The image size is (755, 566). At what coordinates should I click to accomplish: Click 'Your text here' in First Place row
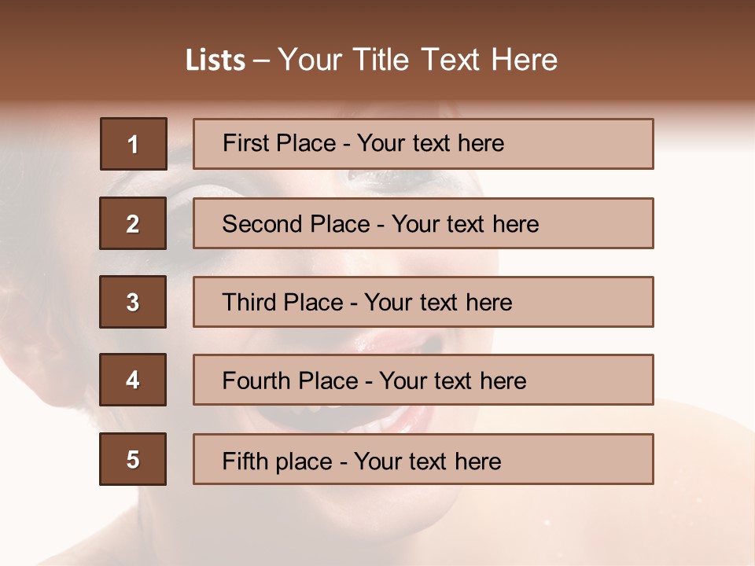click(430, 143)
